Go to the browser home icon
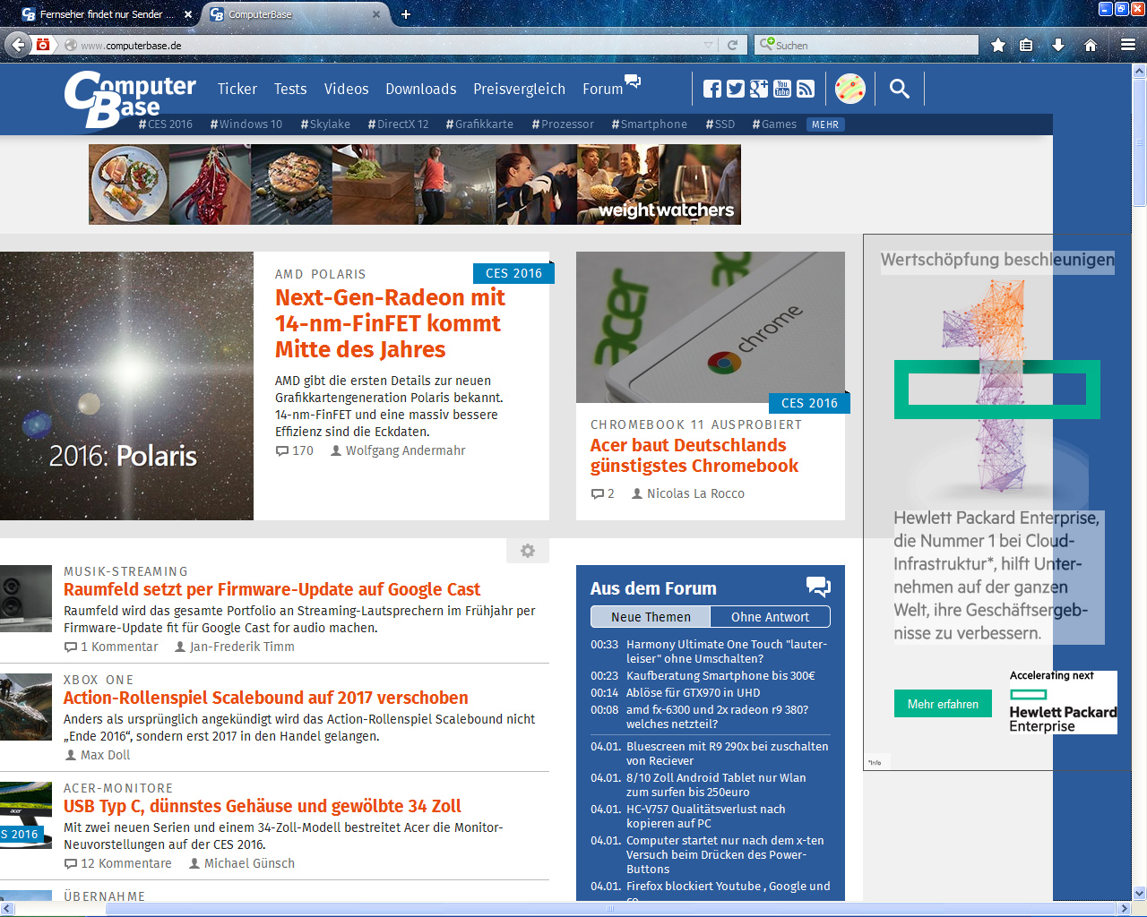The image size is (1147, 917). [x=1091, y=45]
